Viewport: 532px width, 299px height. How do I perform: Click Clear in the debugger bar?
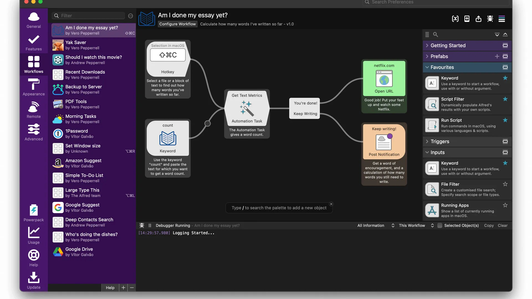click(x=502, y=226)
